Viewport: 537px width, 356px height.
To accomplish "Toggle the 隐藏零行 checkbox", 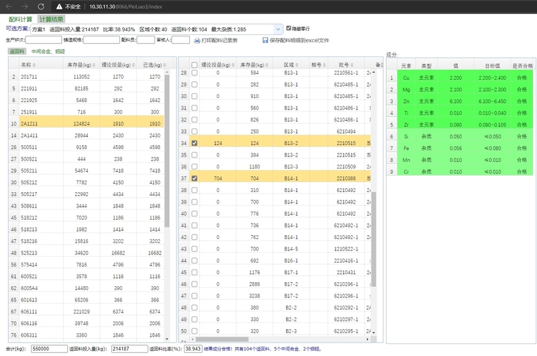I will (x=289, y=28).
